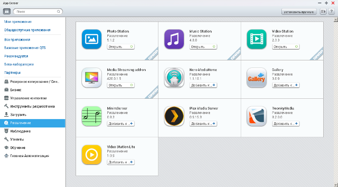Select Наблюдение category label

point(20,131)
